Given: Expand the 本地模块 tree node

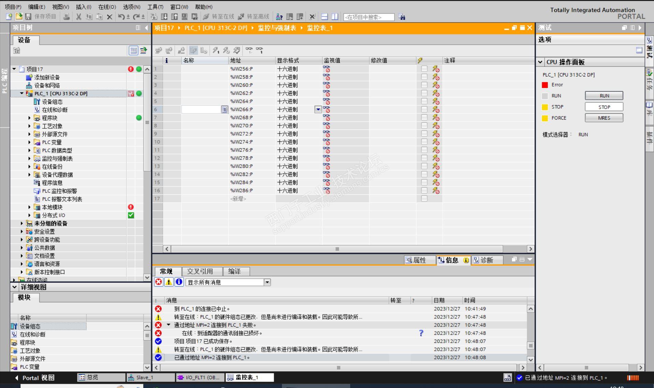Looking at the screenshot, I should 29,207.
